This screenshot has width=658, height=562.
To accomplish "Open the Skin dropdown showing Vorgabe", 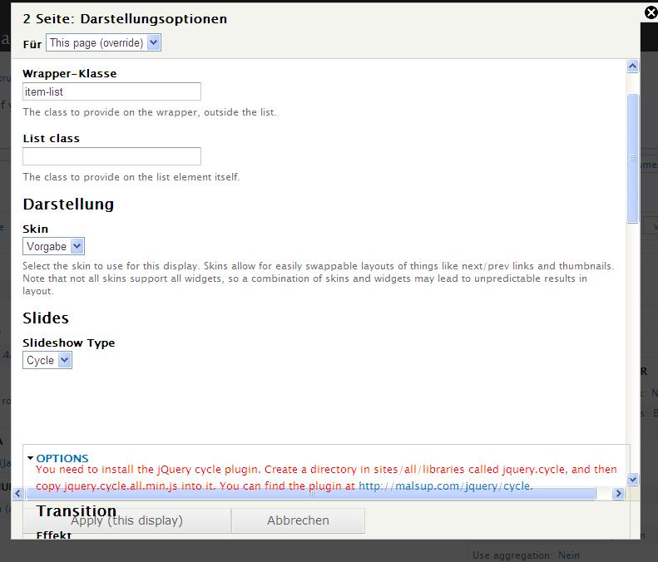I will [53, 246].
